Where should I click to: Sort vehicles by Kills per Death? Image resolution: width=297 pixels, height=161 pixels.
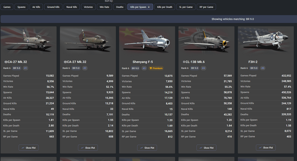pos(165,7)
